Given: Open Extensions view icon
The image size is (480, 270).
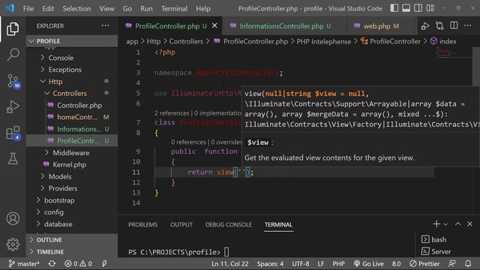Looking at the screenshot, I should pos(13,133).
